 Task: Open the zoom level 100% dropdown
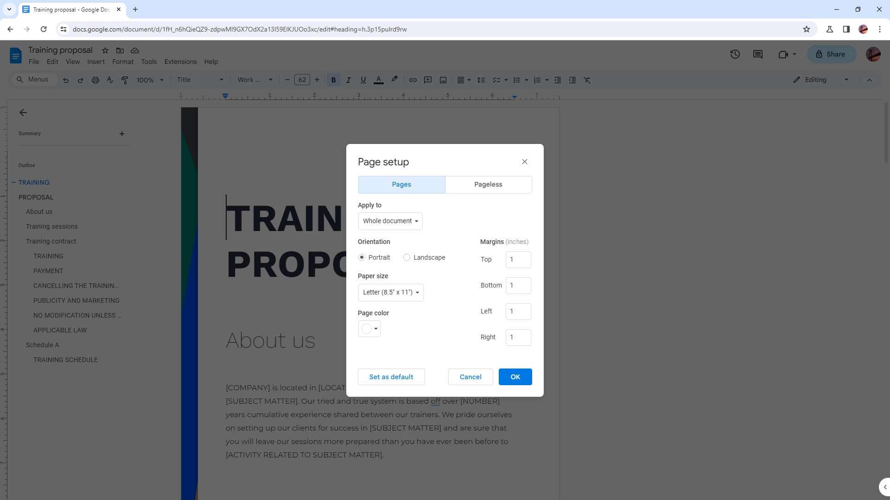150,80
